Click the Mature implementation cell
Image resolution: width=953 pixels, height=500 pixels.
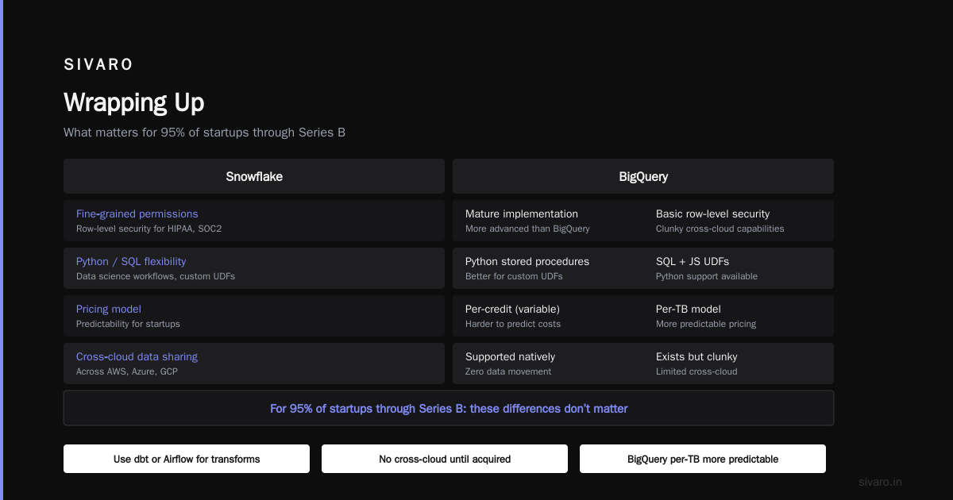[x=522, y=213]
